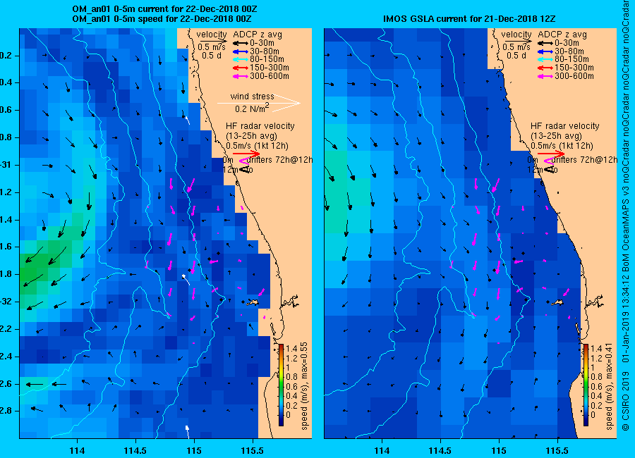
Task: Click 'HF radar velocity' text in left panel
Action: 260,126
